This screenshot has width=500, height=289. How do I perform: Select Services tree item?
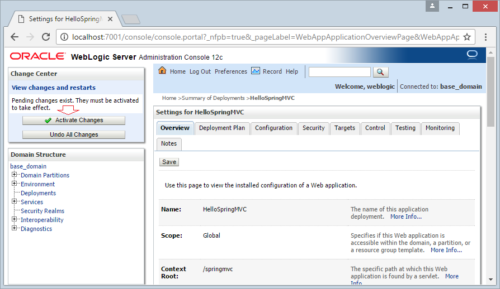point(32,202)
